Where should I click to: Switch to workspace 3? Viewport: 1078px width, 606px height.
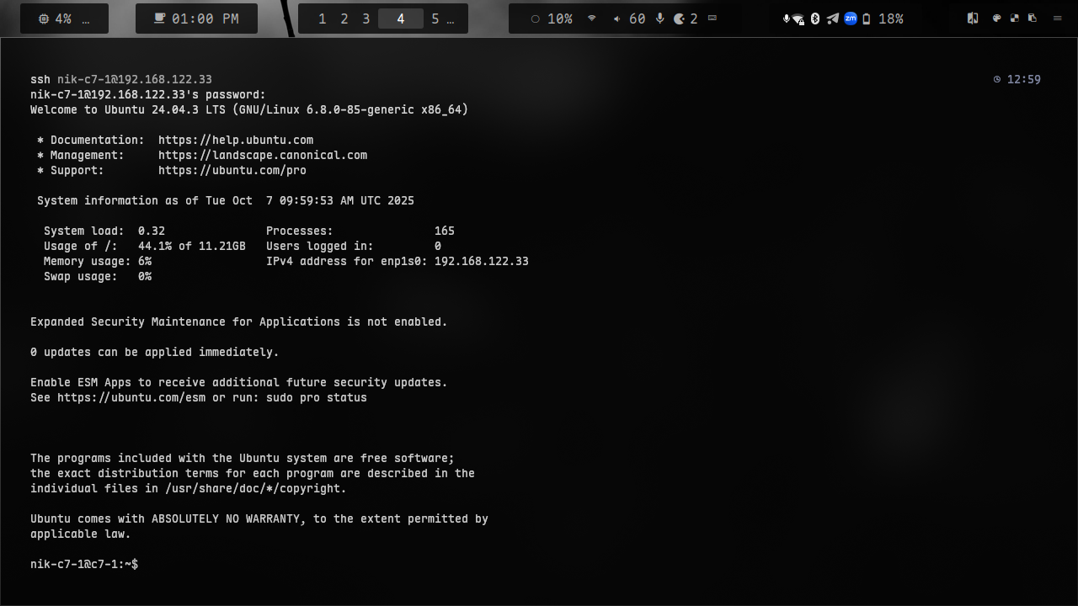click(x=366, y=19)
